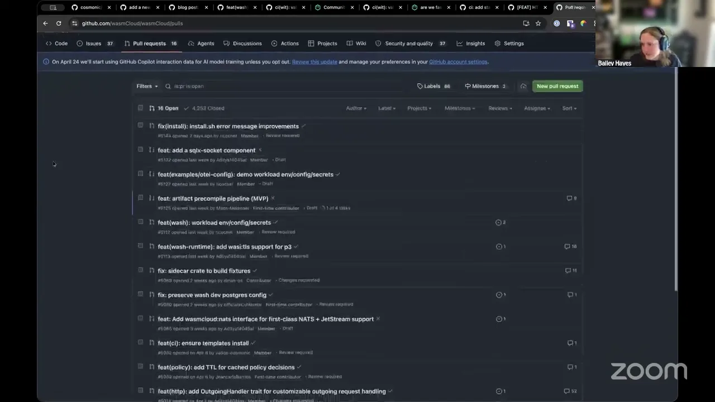Bookmark this page with the star icon
Image resolution: width=715 pixels, height=402 pixels.
tap(538, 23)
